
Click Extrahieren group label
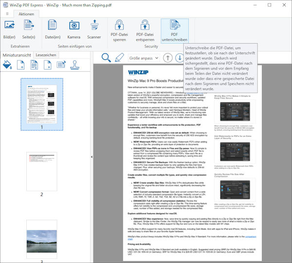pyautogui.click(x=20, y=46)
